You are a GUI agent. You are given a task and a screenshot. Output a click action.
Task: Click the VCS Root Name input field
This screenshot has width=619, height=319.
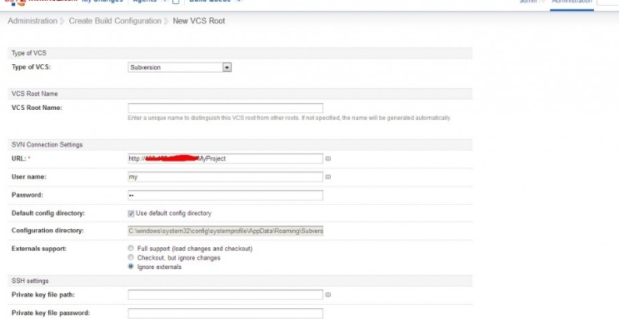click(226, 108)
